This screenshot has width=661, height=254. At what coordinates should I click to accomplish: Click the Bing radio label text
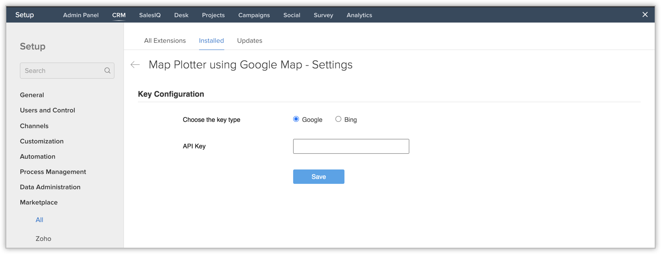tap(350, 120)
